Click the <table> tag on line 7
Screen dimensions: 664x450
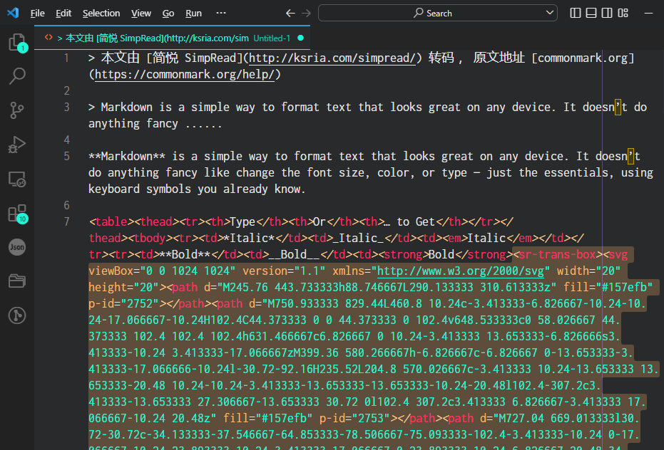pyautogui.click(x=111, y=221)
